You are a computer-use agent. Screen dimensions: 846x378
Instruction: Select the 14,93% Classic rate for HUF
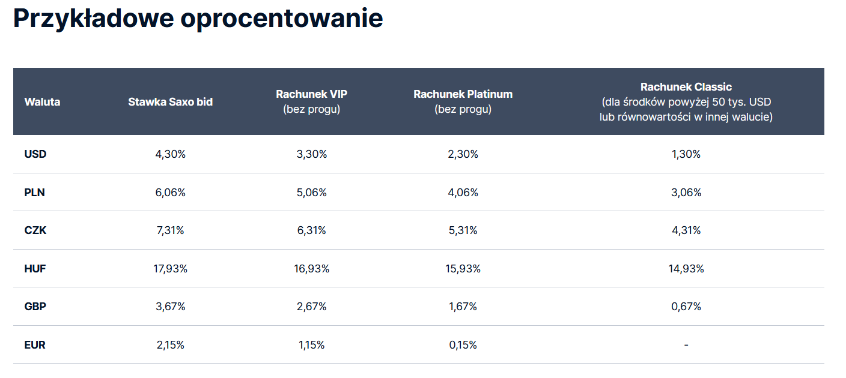[686, 269]
